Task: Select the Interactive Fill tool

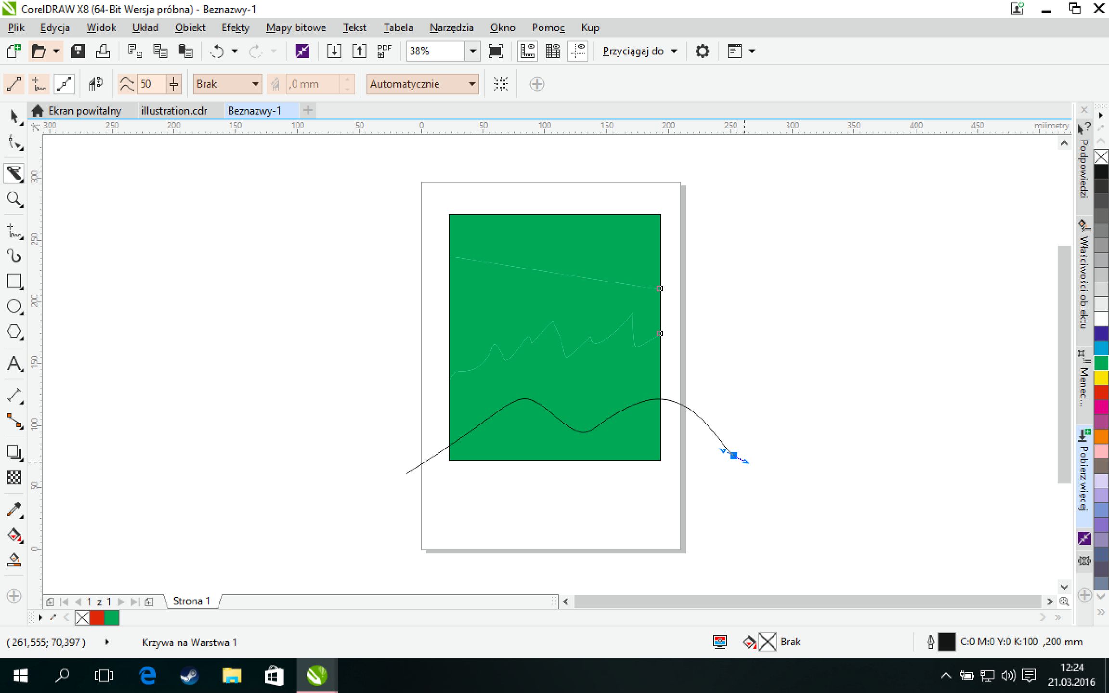Action: [x=14, y=535]
